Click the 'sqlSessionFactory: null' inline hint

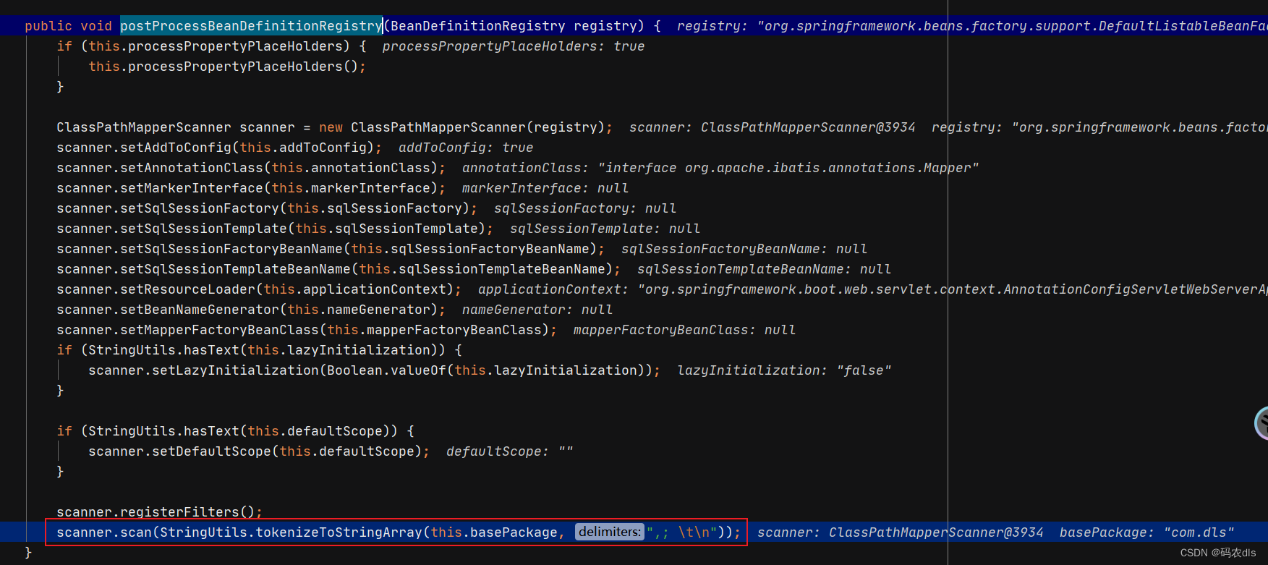click(x=585, y=208)
